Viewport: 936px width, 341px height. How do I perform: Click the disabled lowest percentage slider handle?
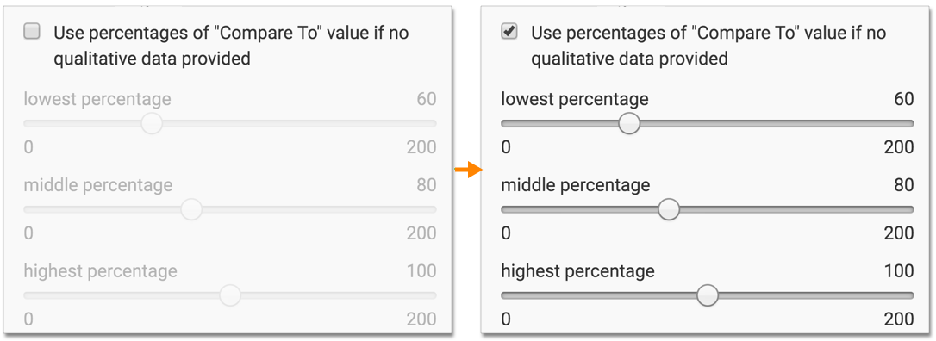(152, 123)
